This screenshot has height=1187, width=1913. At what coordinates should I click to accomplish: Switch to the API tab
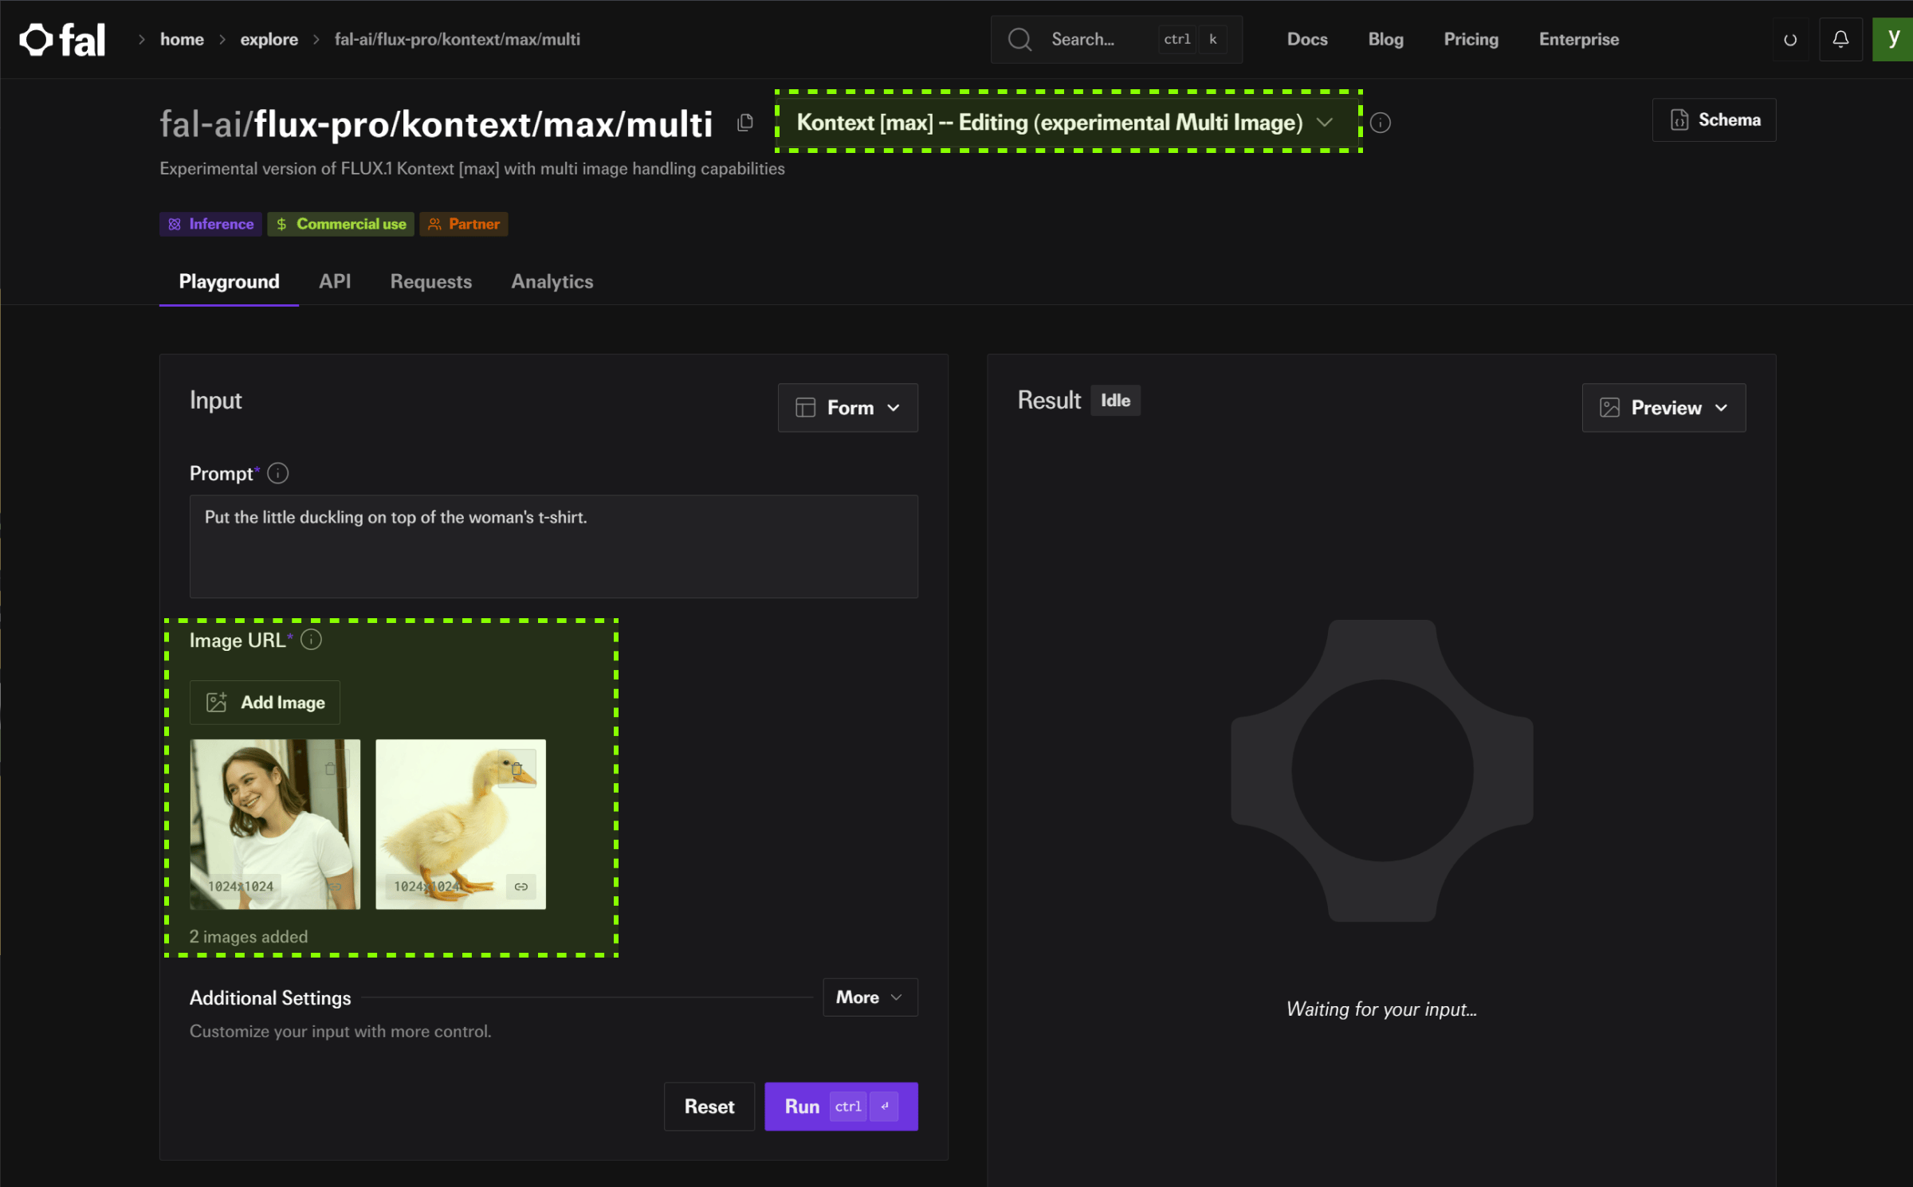point(335,282)
